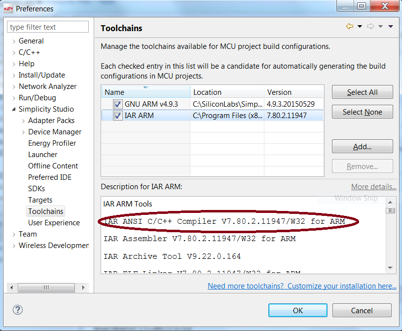Select the SDKs preference page
Image resolution: width=402 pixels, height=331 pixels.
[37, 189]
